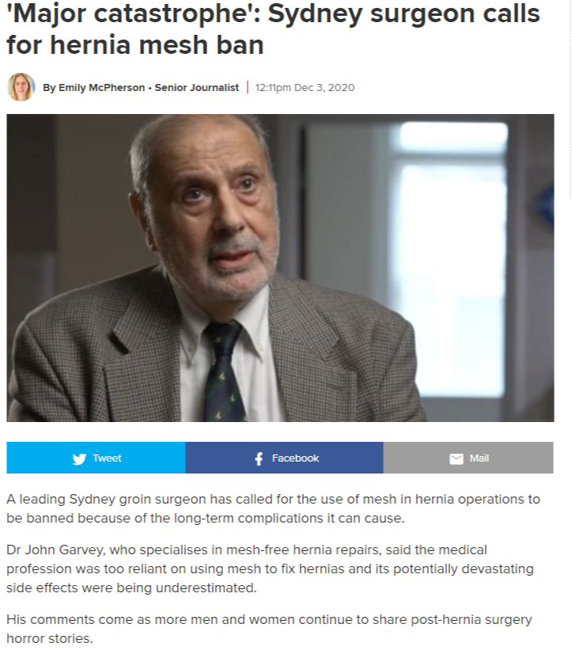The image size is (572, 658).
Task: Click the 'for hernia mesh ban' headline line
Action: pyautogui.click(x=135, y=45)
